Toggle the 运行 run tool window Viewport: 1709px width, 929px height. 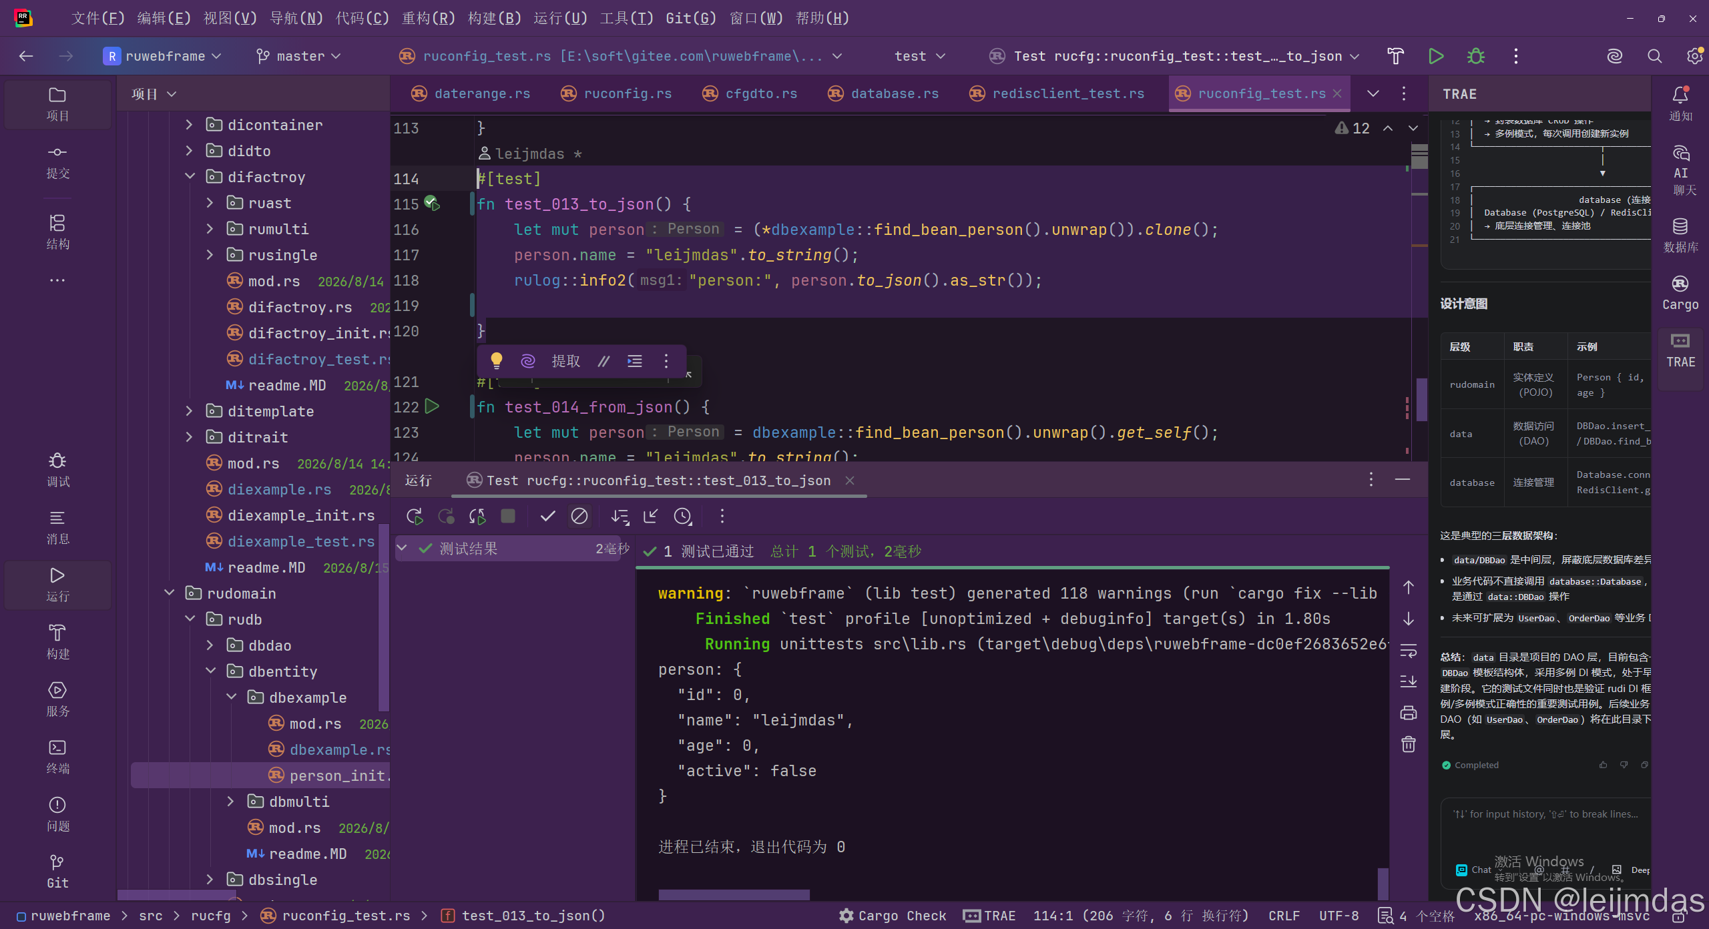(58, 585)
